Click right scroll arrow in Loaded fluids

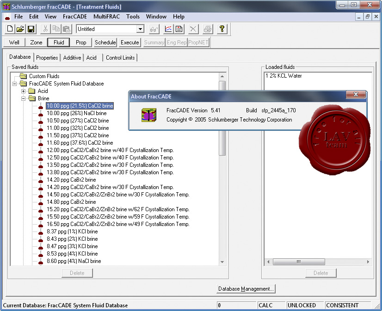coord(368,262)
